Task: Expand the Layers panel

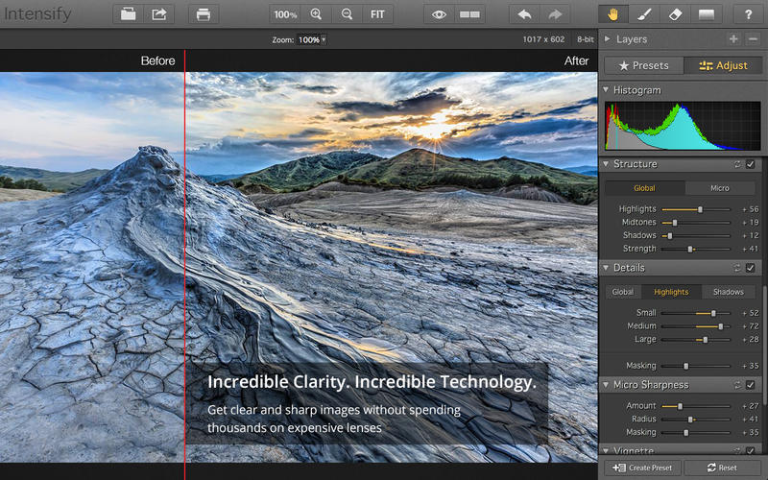Action: tap(606, 39)
